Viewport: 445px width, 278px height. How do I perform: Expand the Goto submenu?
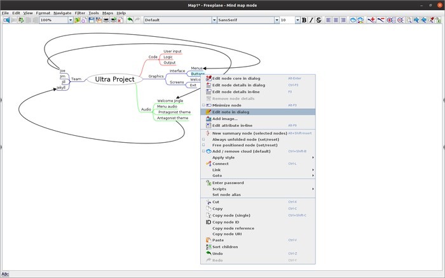tap(257, 175)
